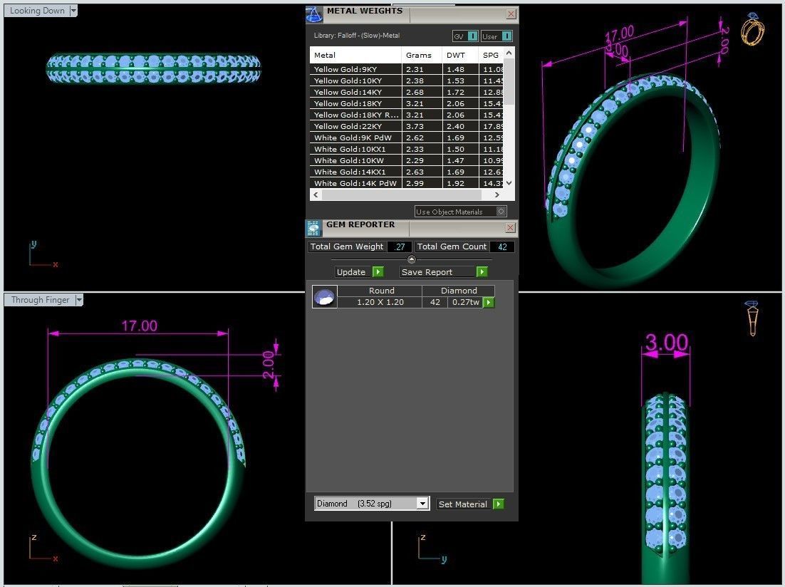Click the 1.20 X 1.20 gem size cell
Viewport: 785px width, 587px height.
coord(380,302)
